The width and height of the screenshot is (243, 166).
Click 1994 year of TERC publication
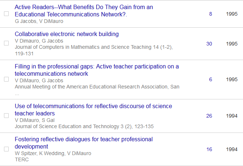pyautogui.click(x=231, y=149)
